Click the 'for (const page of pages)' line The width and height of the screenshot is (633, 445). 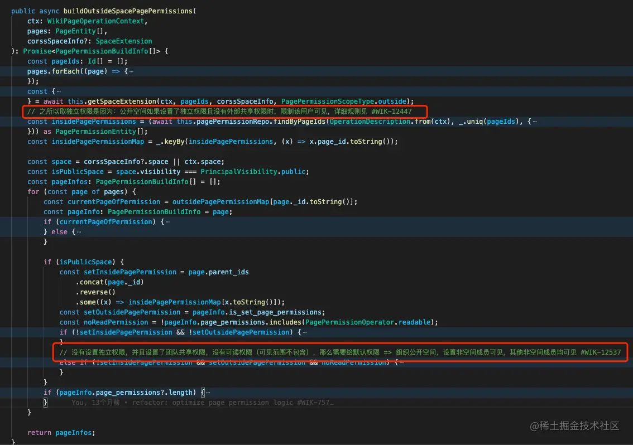[x=81, y=192]
